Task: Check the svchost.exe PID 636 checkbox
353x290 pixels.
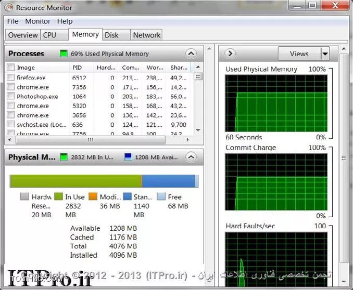Action: [10, 124]
